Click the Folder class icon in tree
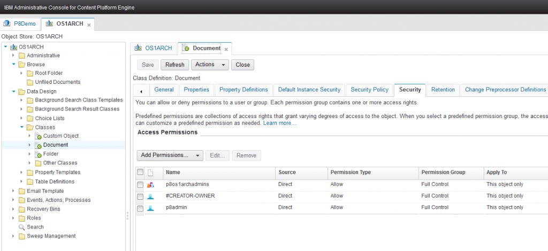 tap(39, 154)
